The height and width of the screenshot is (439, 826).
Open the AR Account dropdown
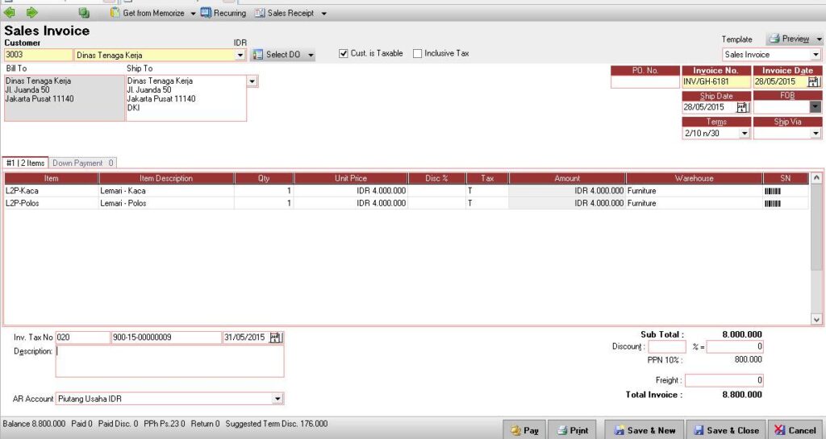(277, 398)
